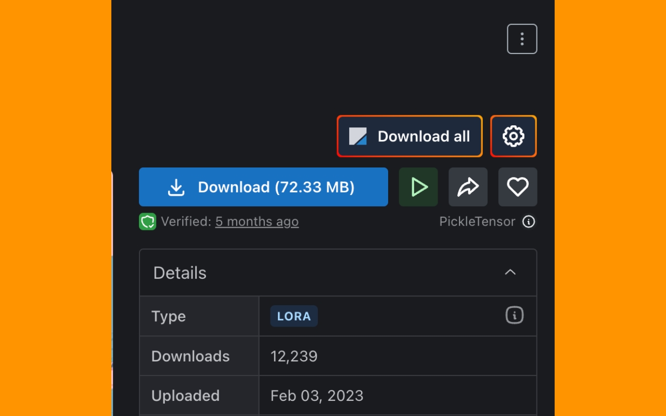This screenshot has height=416, width=666.
Task: Open the gear settings next to Download all
Action: coord(513,136)
